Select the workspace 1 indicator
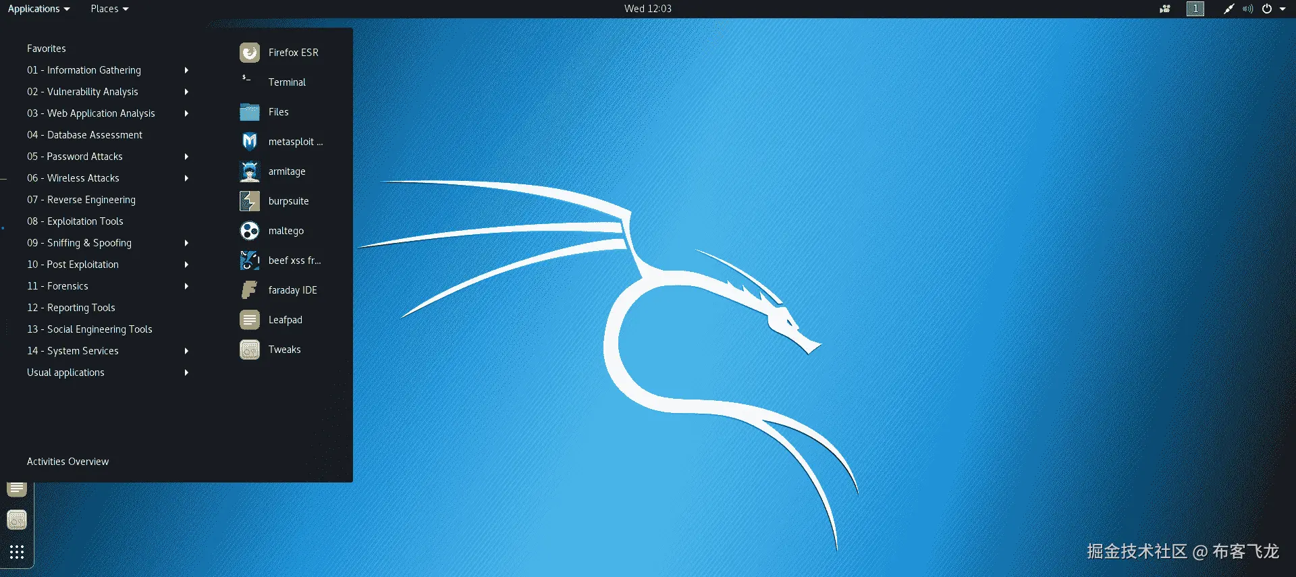 (x=1195, y=9)
